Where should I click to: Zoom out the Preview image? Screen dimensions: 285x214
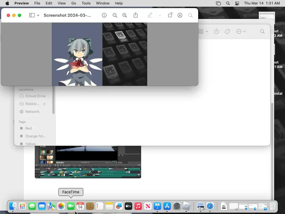coord(115,15)
